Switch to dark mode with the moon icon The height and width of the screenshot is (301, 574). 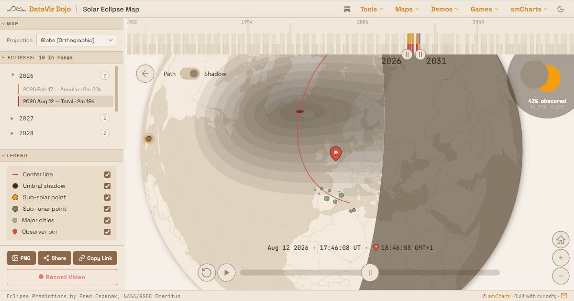pyautogui.click(x=561, y=9)
